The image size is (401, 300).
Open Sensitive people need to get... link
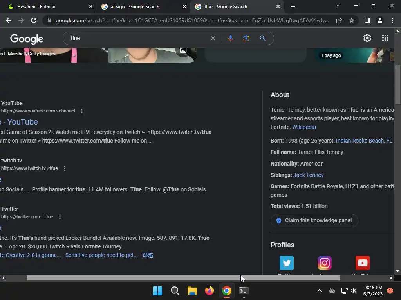coord(101,255)
